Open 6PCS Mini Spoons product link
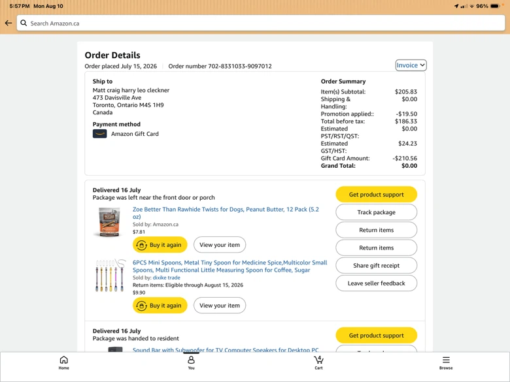Screen dimensions: 510x382 tap(230, 266)
